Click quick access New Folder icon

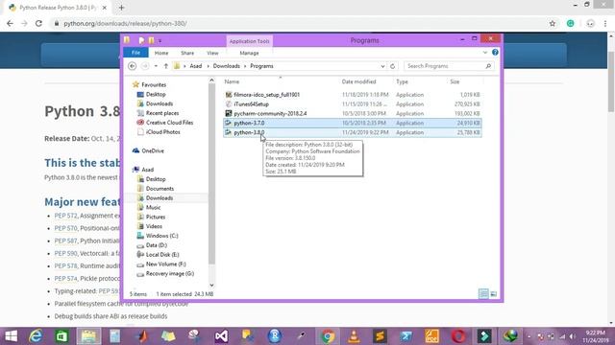[152, 40]
